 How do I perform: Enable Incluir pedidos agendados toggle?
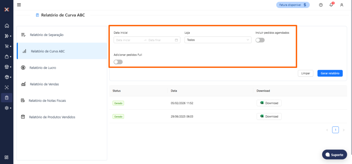260,40
